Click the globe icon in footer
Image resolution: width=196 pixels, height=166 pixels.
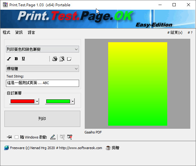click(6, 148)
